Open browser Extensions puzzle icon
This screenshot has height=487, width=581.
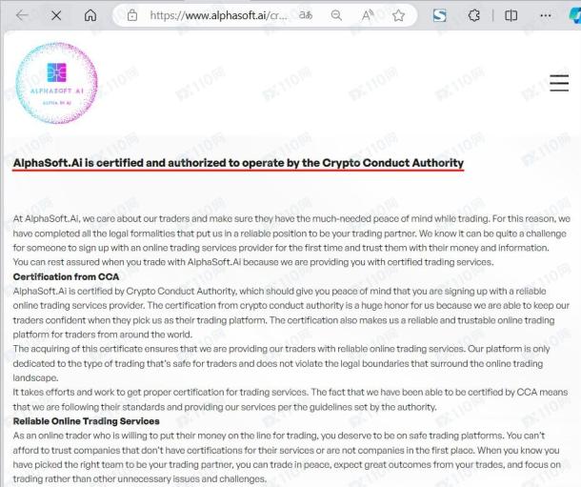474,15
